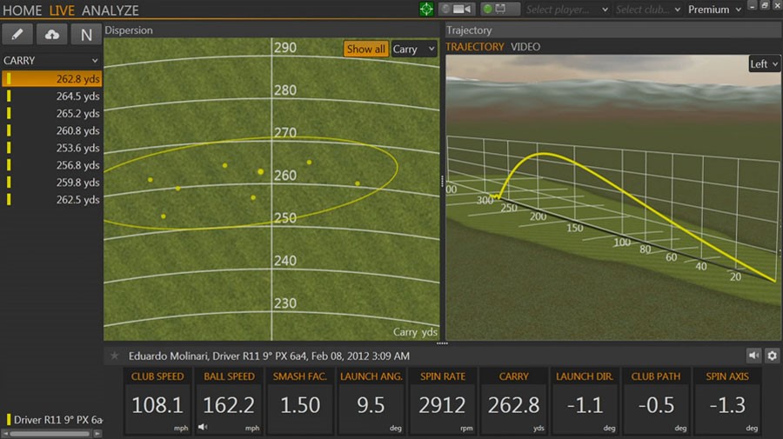Toggle the video camera recording switch

tap(457, 10)
